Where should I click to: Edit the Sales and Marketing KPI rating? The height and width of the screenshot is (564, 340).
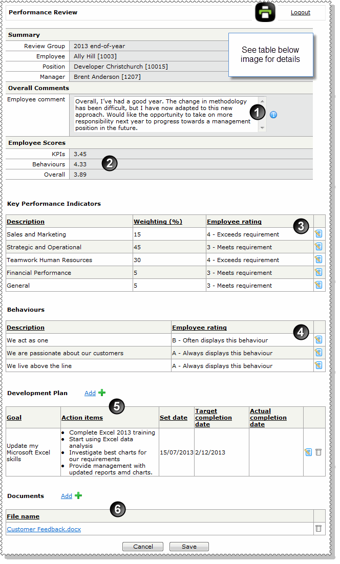tap(318, 234)
